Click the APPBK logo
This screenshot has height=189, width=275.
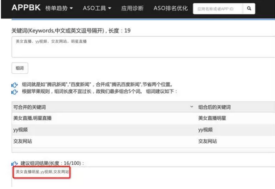(26, 8)
